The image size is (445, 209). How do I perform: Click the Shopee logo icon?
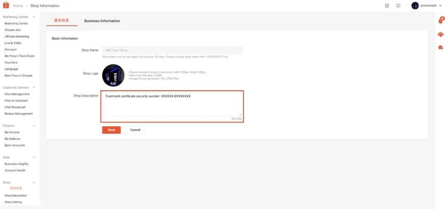click(x=6, y=5)
